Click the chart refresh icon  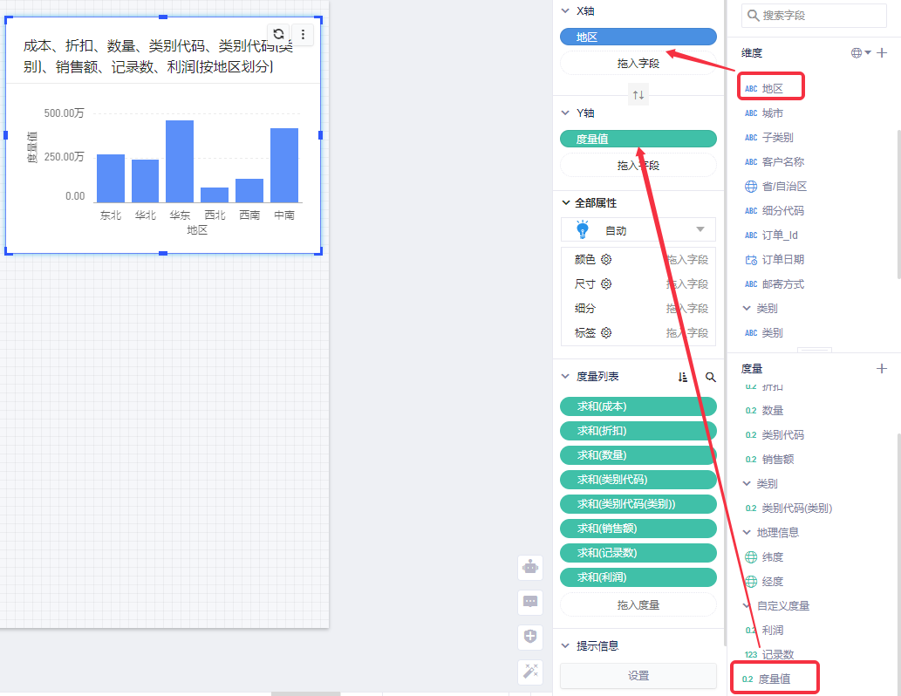[x=278, y=34]
